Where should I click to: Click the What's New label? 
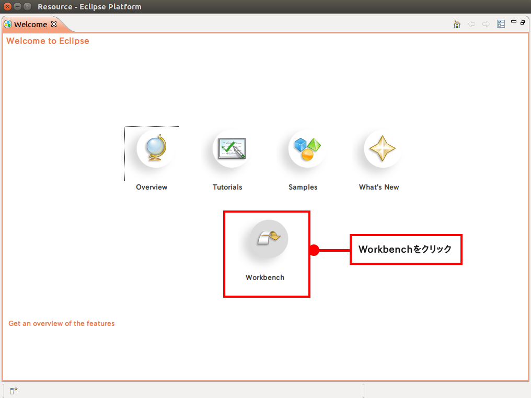(379, 187)
